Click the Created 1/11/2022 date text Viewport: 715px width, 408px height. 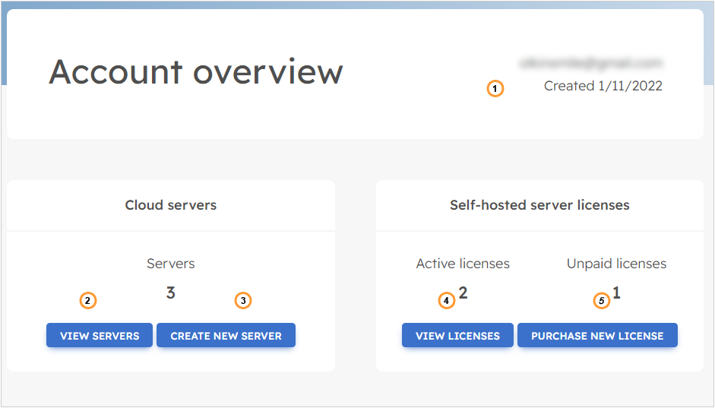pyautogui.click(x=603, y=86)
